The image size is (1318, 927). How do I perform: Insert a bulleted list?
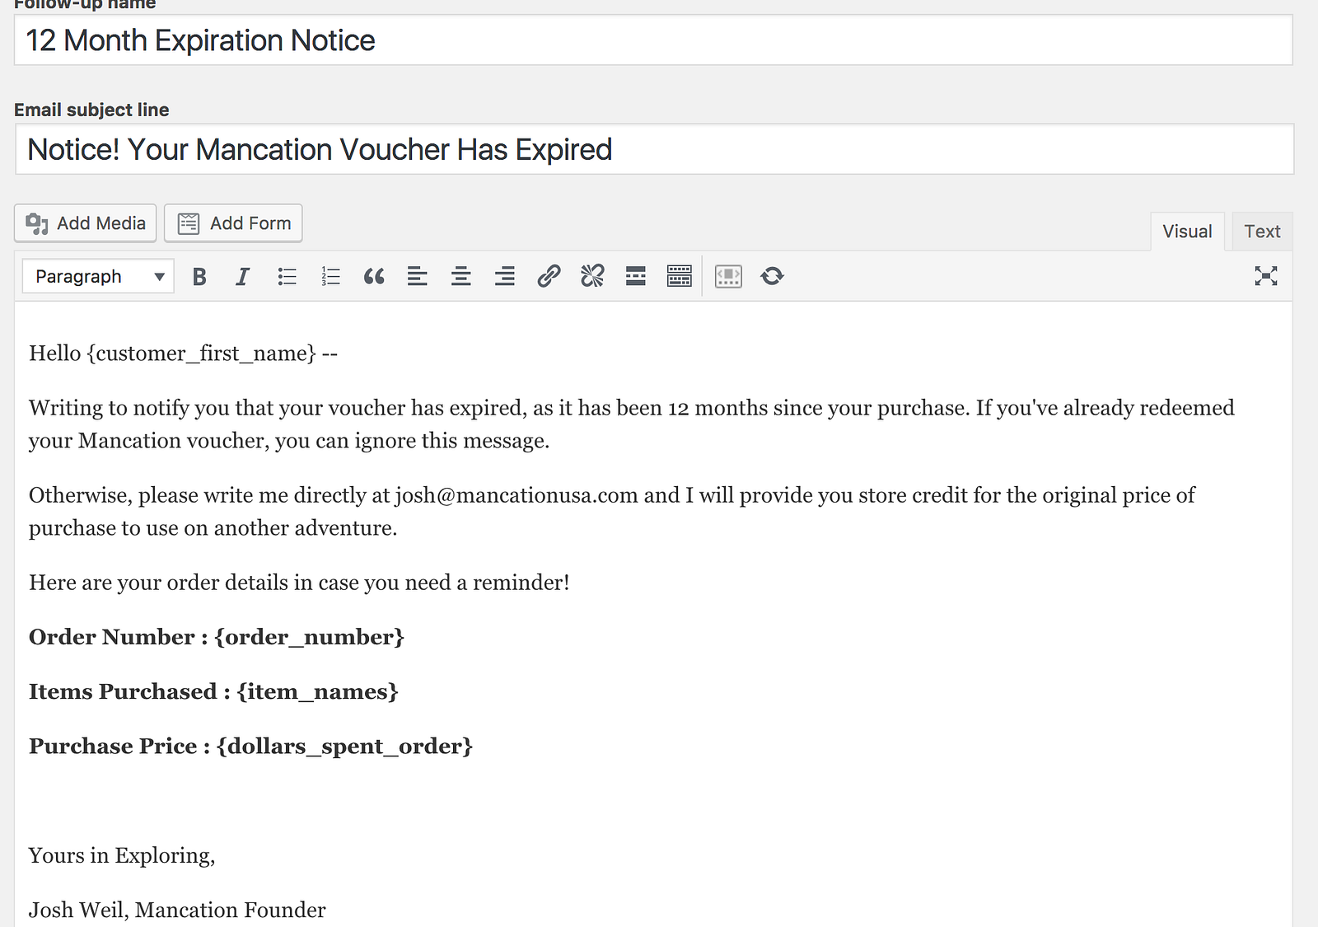[x=287, y=277]
